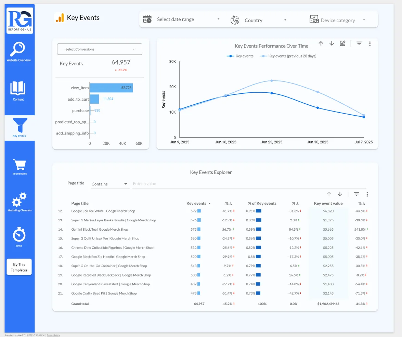This screenshot has width=402, height=337.
Task: Select Super G Marine Layer Banks Hoodie row
Action: tap(212, 220)
